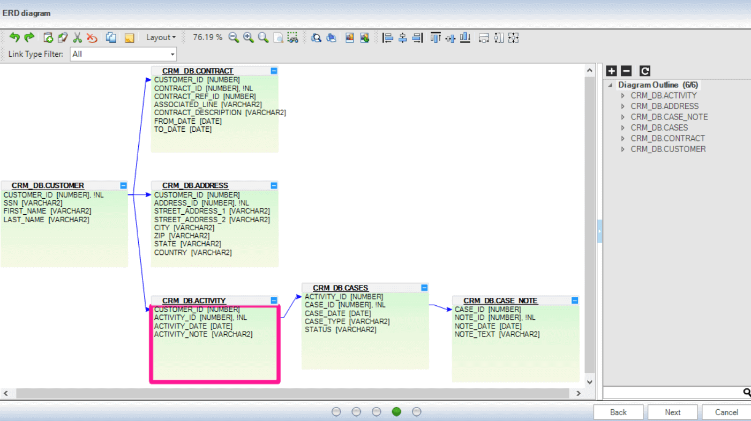Open the Link Type Filter combo box
Viewport: 751px width, 421px height.
[x=123, y=54]
